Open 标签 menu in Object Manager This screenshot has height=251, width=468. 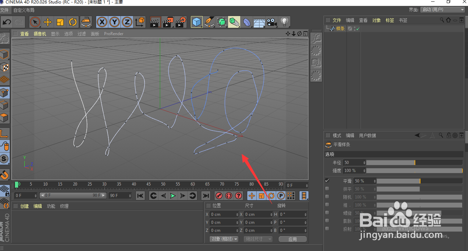[x=390, y=20]
